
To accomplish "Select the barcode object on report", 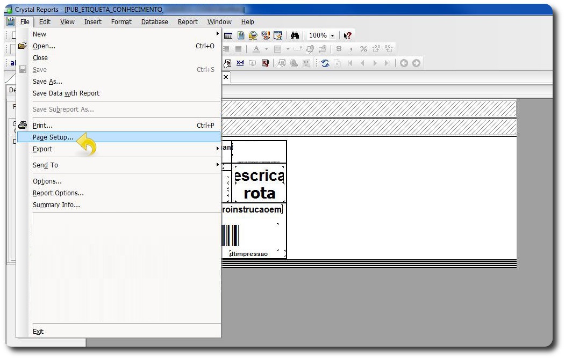I will point(231,235).
